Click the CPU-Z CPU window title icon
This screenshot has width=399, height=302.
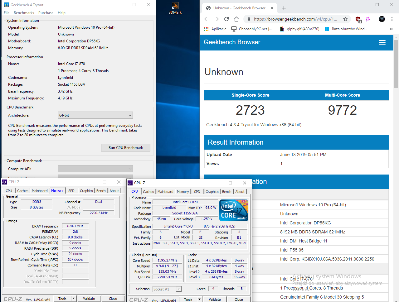(x=130, y=183)
